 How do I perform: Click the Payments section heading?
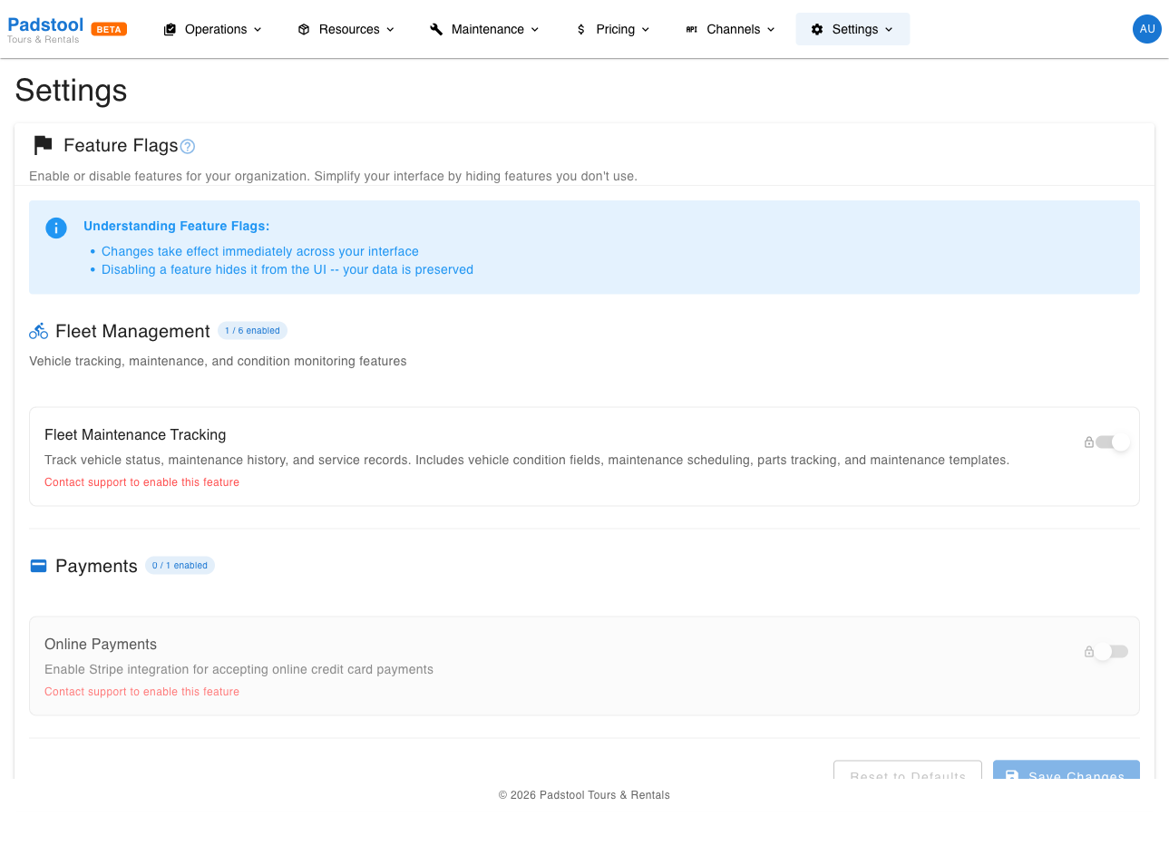point(96,566)
